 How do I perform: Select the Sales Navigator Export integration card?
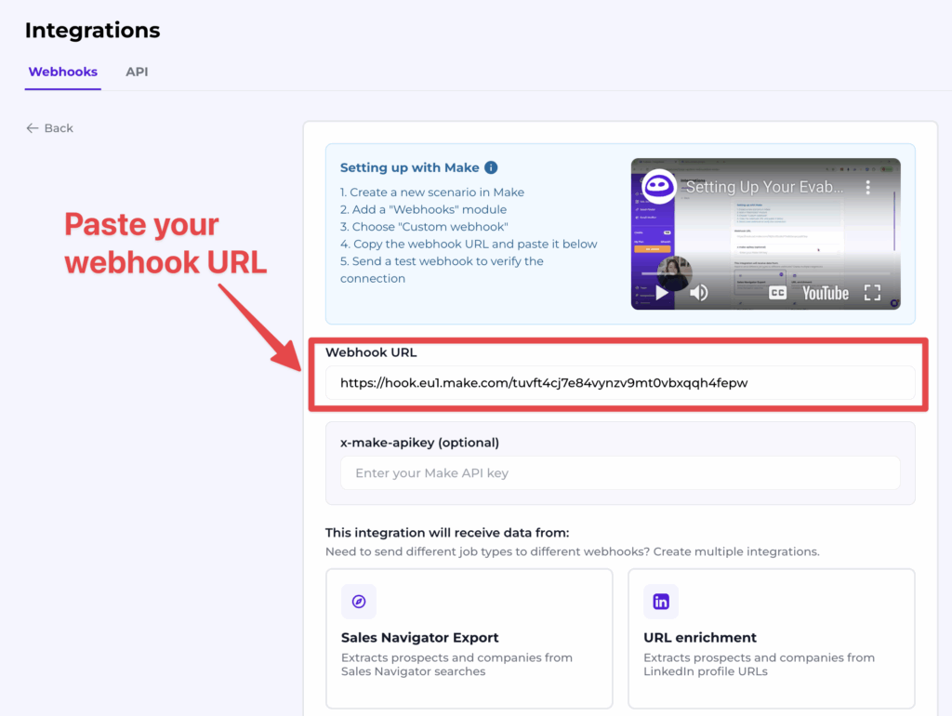[x=469, y=638]
